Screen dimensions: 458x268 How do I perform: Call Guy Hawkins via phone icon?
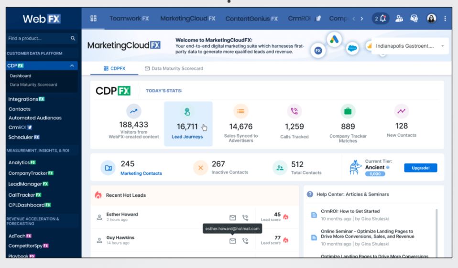point(245,241)
